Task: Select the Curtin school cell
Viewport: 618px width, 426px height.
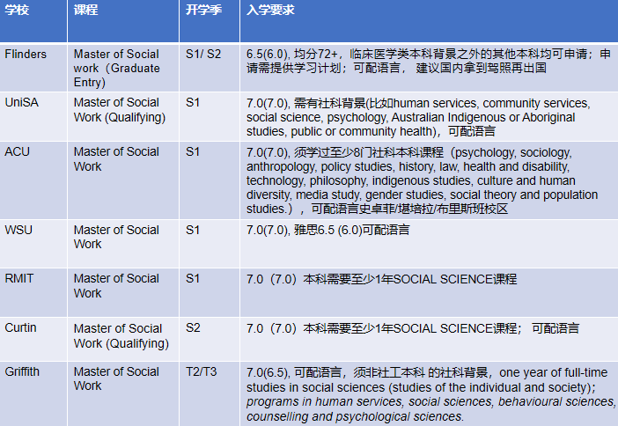Action: point(23,328)
